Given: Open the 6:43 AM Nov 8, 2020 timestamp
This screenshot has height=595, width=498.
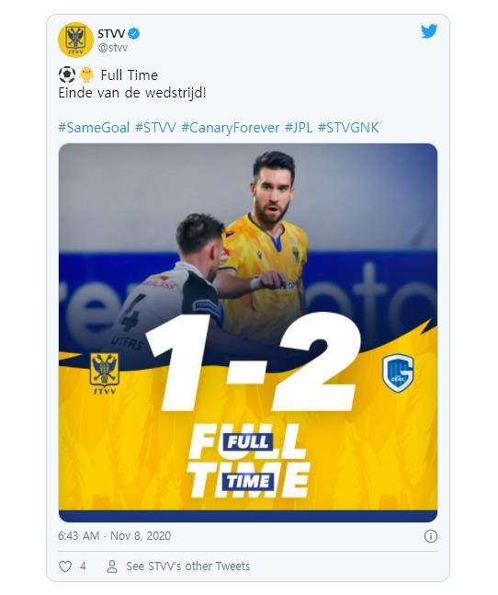Looking at the screenshot, I should point(115,536).
